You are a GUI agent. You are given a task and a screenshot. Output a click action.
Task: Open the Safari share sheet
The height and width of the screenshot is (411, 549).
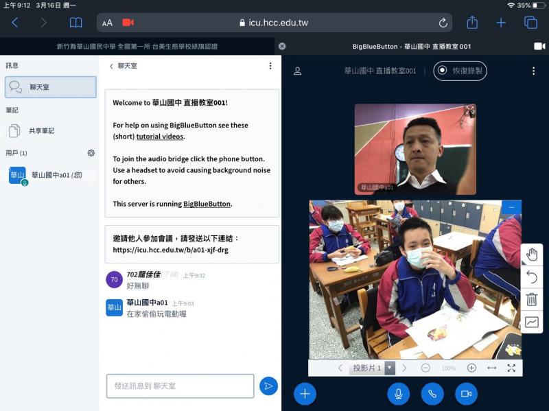tap(472, 23)
